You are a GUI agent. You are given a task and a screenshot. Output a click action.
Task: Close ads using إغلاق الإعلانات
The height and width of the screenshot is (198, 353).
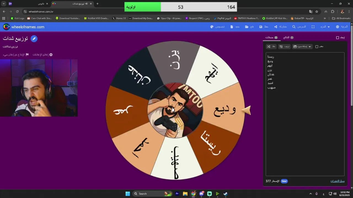pos(42,55)
